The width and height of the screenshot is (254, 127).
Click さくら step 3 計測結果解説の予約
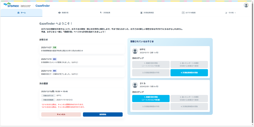pyautogui.click(x=151, y=106)
